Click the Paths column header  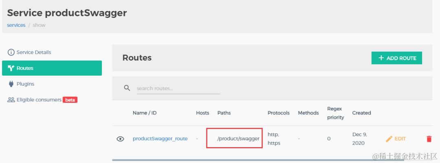click(x=224, y=113)
